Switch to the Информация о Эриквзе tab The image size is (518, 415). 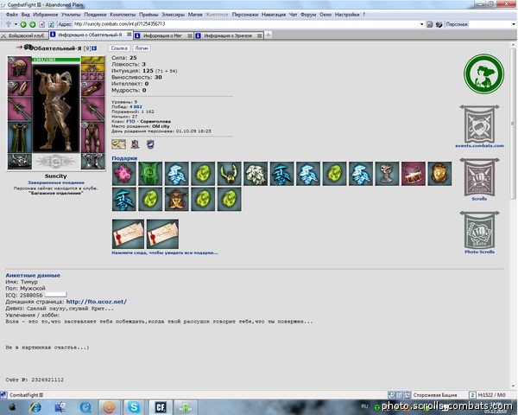(228, 35)
